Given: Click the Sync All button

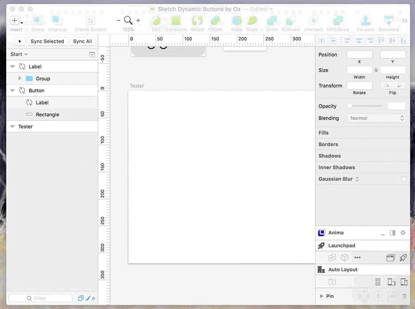Looking at the screenshot, I should [x=82, y=41].
